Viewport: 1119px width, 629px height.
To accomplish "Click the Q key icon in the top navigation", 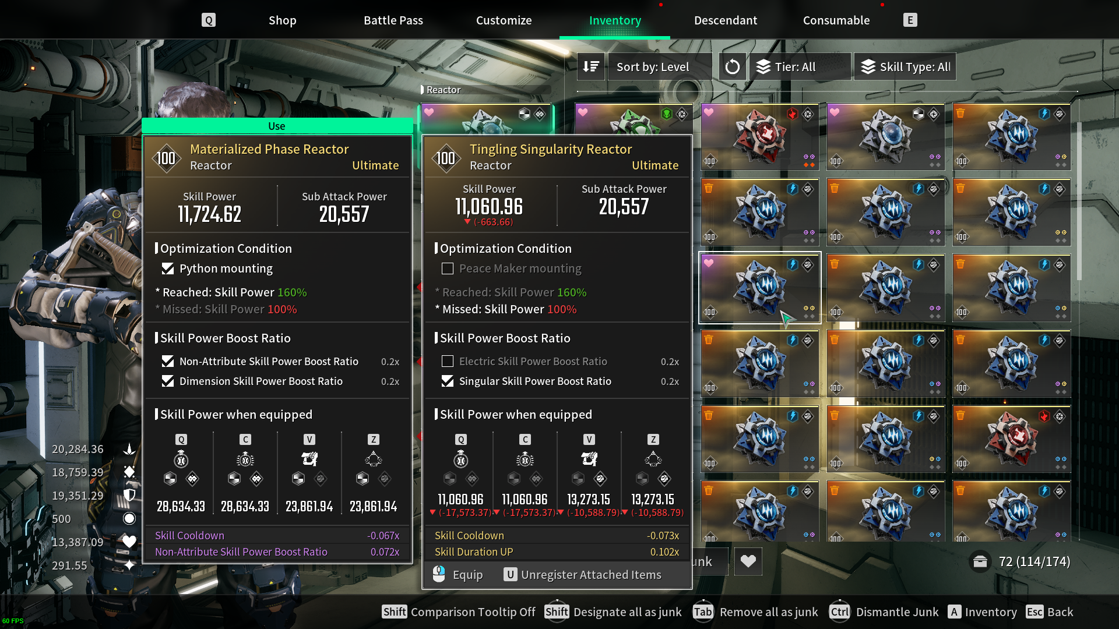I will coord(208,20).
